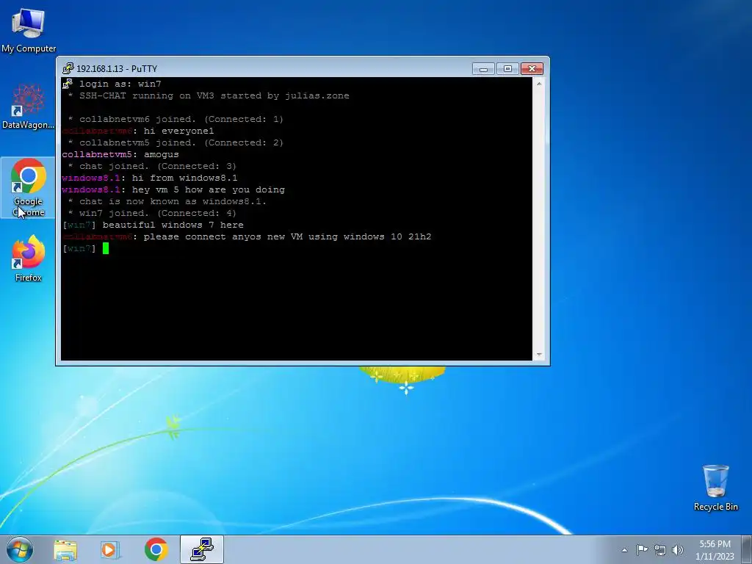Click 'chat joined. (Connected: 3)' line

coord(152,167)
